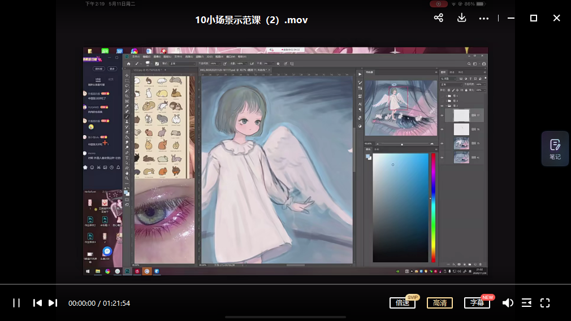Image resolution: width=571 pixels, height=321 pixels.
Task: Skip to the next video
Action: point(53,303)
